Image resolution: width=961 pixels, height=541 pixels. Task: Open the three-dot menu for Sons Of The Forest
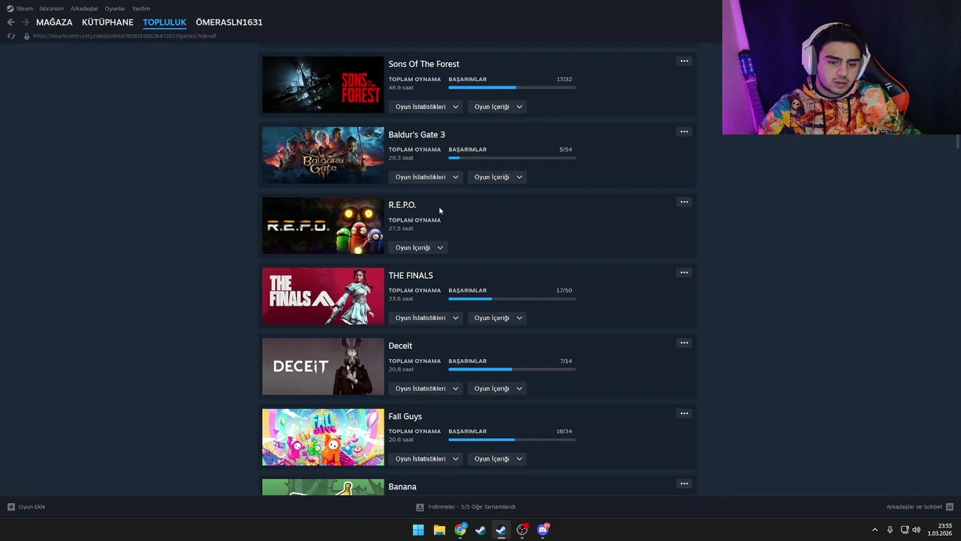[x=684, y=61]
